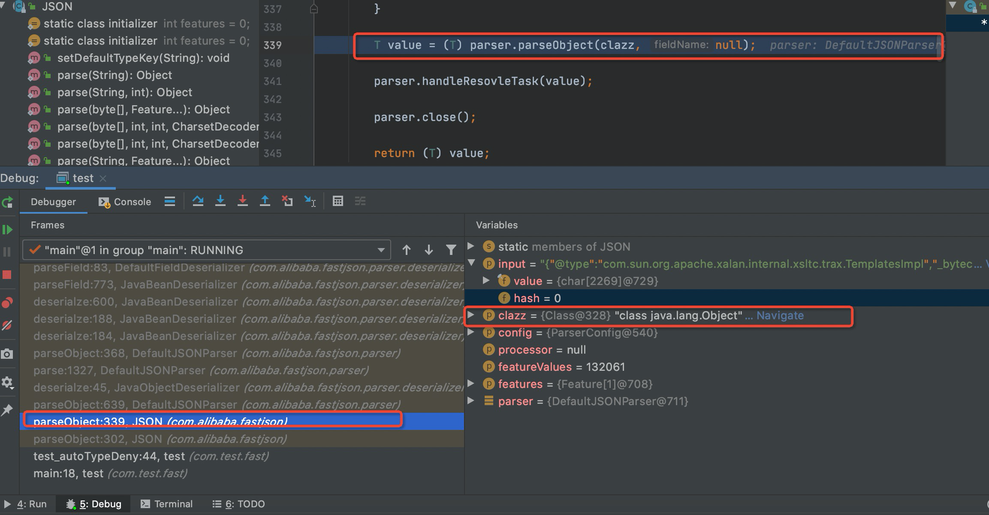989x515 pixels.
Task: Open View Breakpoints red circles icon
Action: tap(7, 303)
